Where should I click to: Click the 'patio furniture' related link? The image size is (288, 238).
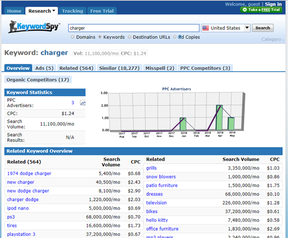click(162, 186)
